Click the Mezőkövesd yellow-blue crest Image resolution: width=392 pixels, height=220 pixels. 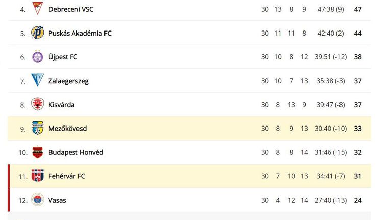(x=38, y=128)
